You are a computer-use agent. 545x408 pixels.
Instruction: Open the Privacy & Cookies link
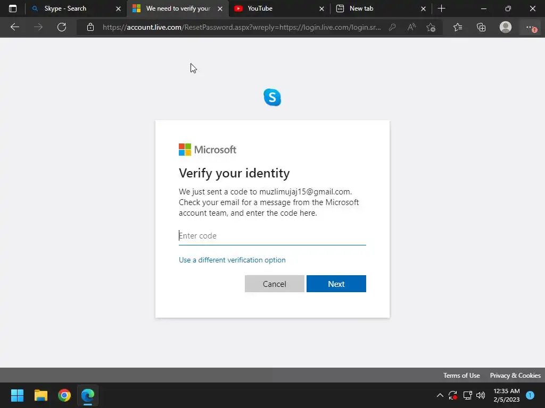(x=515, y=376)
